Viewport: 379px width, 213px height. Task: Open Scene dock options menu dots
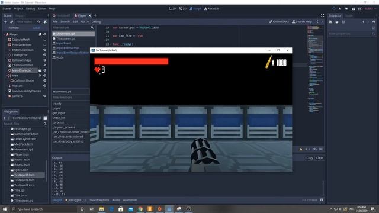tap(48, 16)
